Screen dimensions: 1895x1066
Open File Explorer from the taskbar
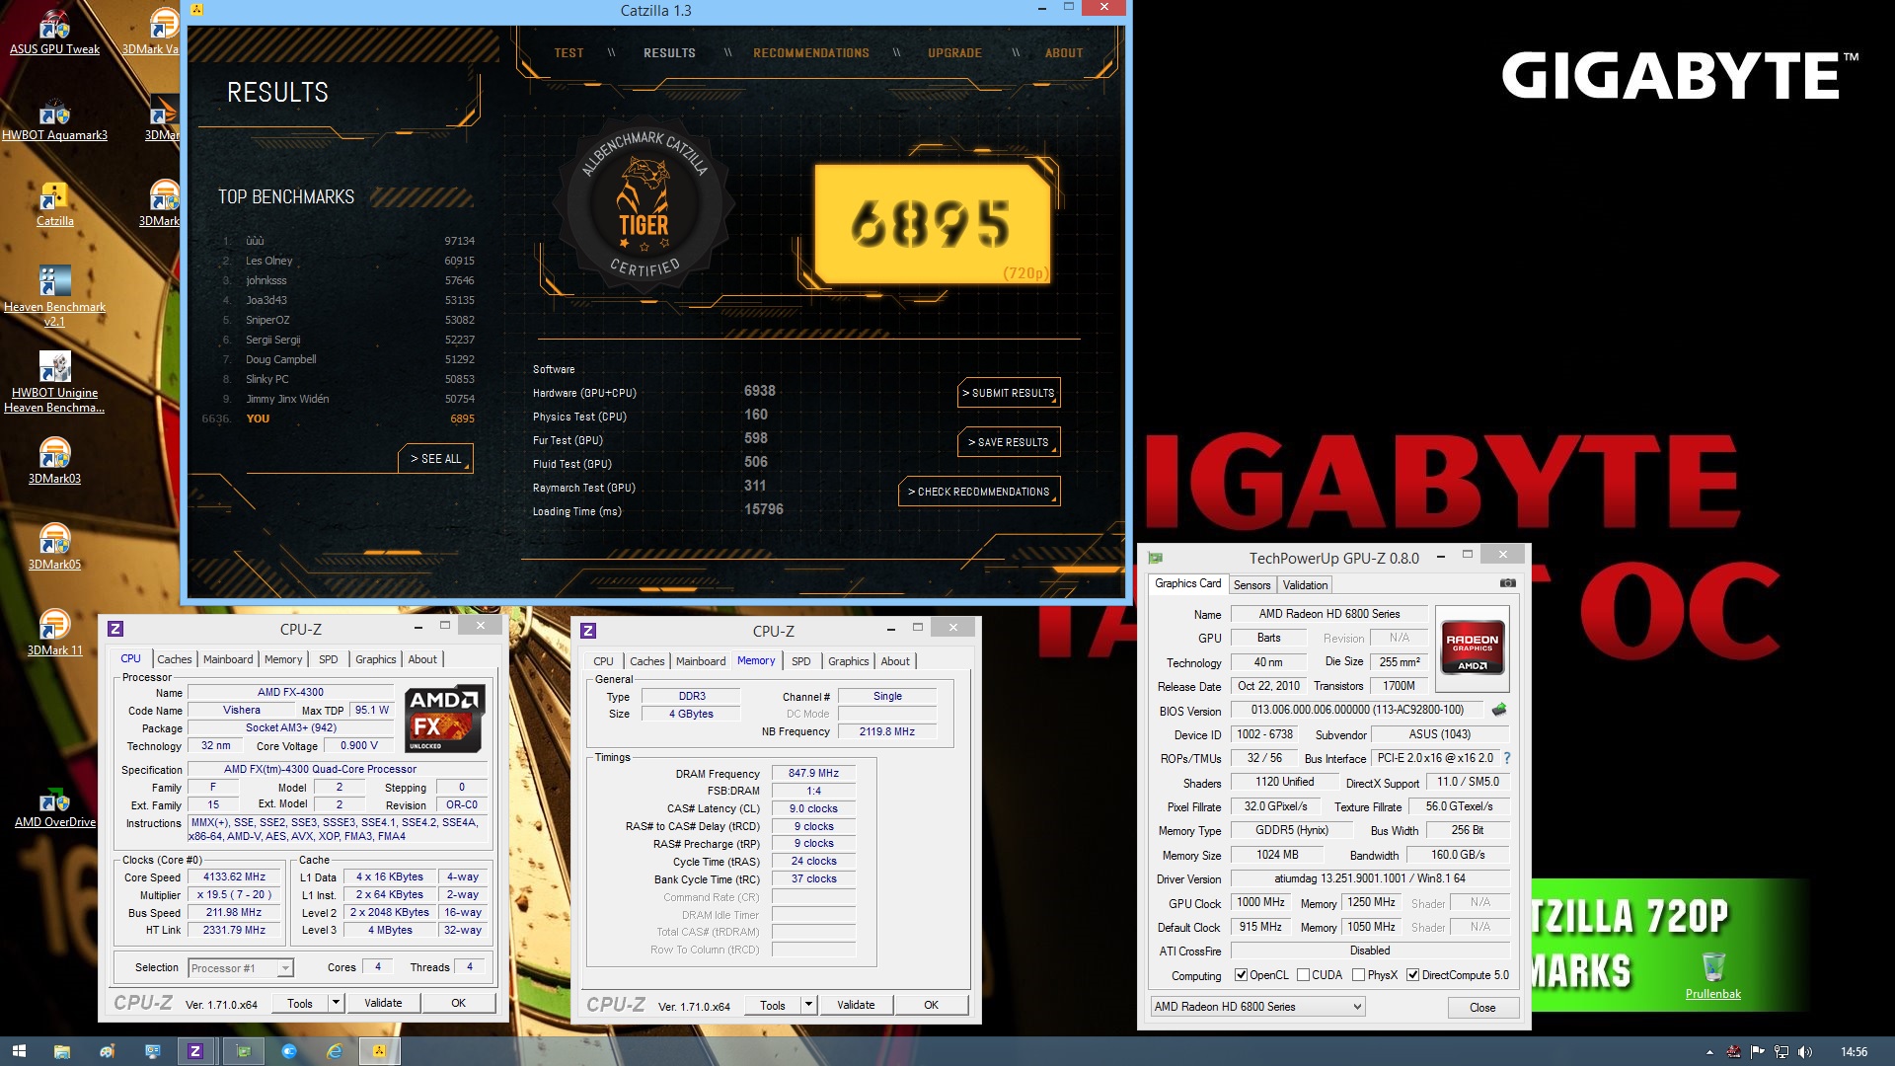pyautogui.click(x=61, y=1051)
